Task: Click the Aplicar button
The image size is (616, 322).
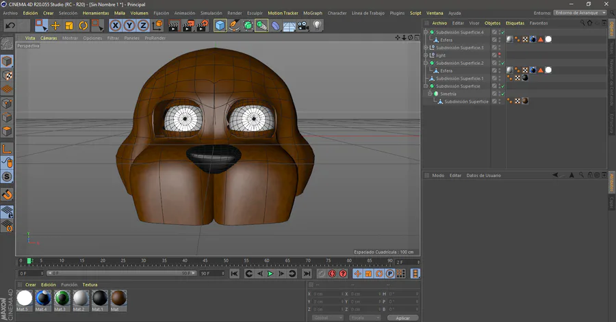Action: click(x=402, y=318)
